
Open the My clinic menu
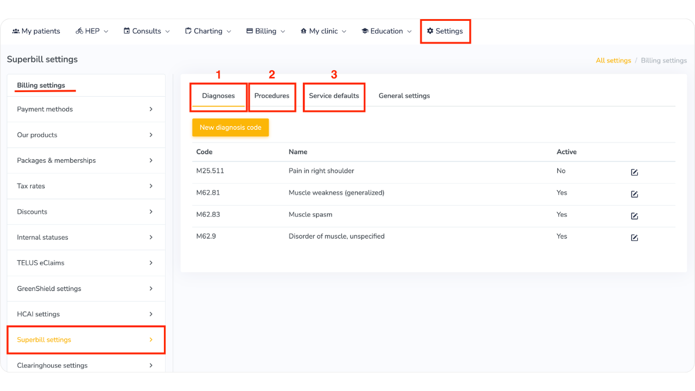click(x=323, y=31)
